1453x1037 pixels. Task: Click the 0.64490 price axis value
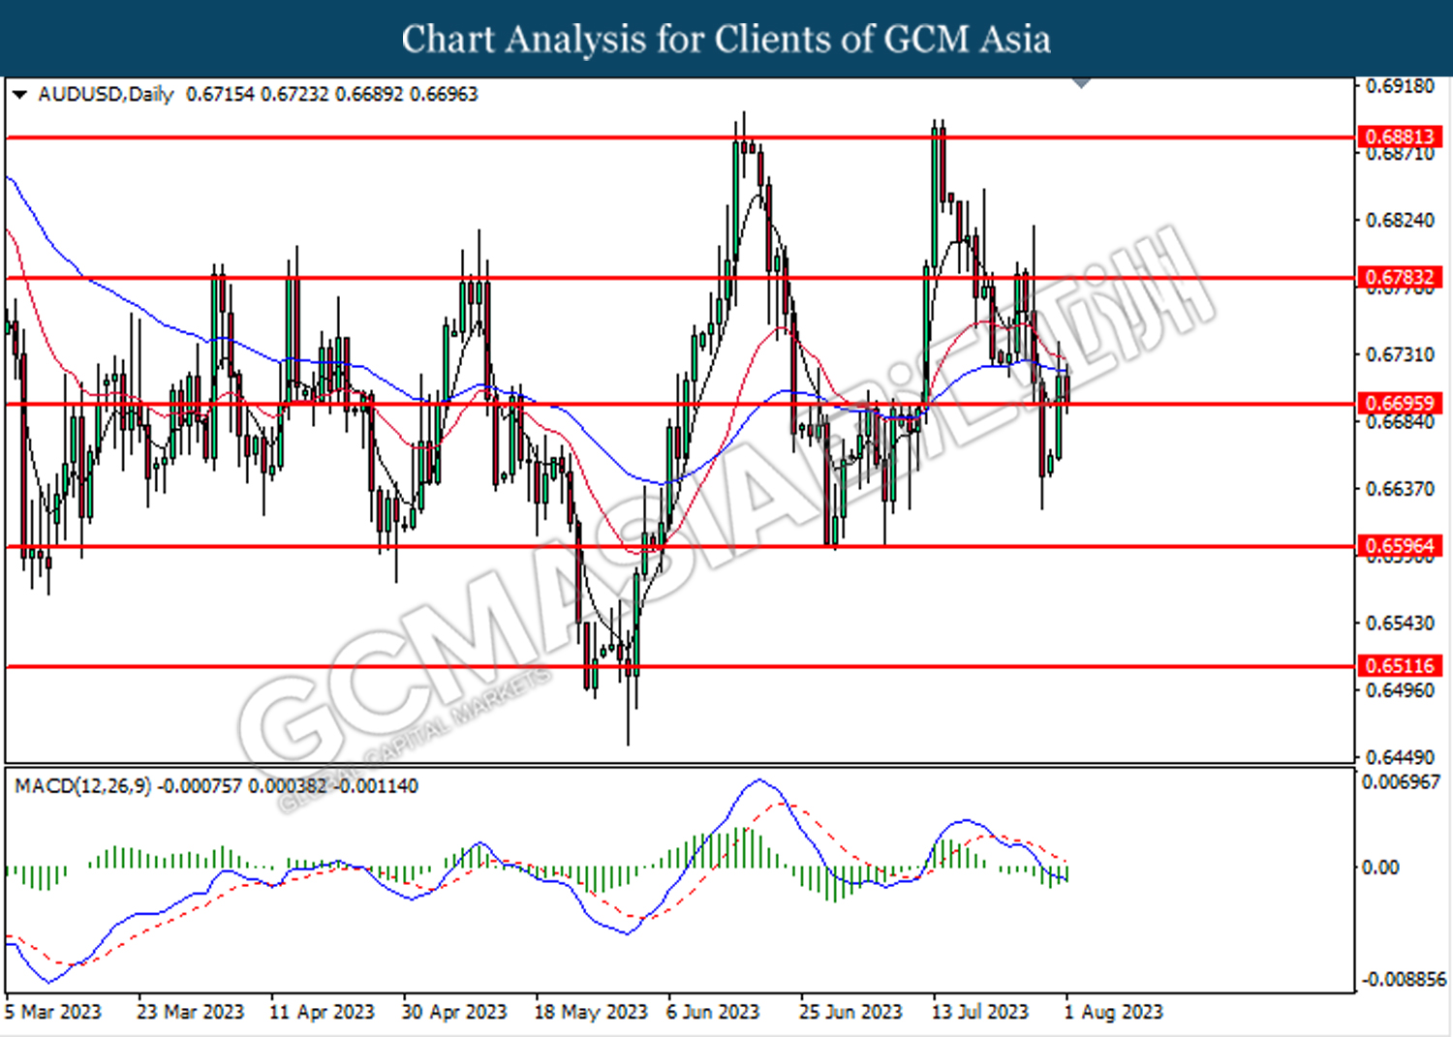pos(1400,757)
